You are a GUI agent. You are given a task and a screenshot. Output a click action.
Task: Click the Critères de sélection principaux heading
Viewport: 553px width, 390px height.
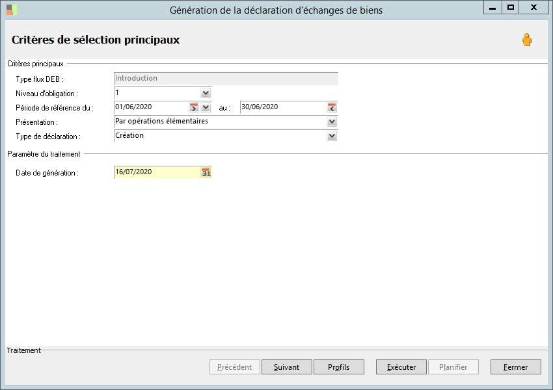click(x=96, y=40)
